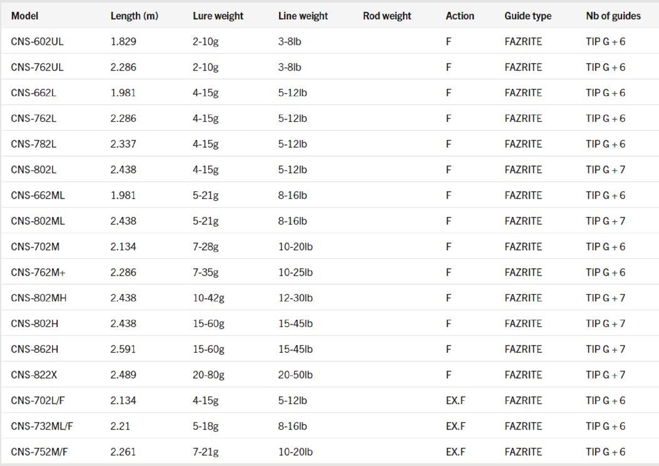Click the Model column header
Viewport: 659px width, 466px height.
24,16
